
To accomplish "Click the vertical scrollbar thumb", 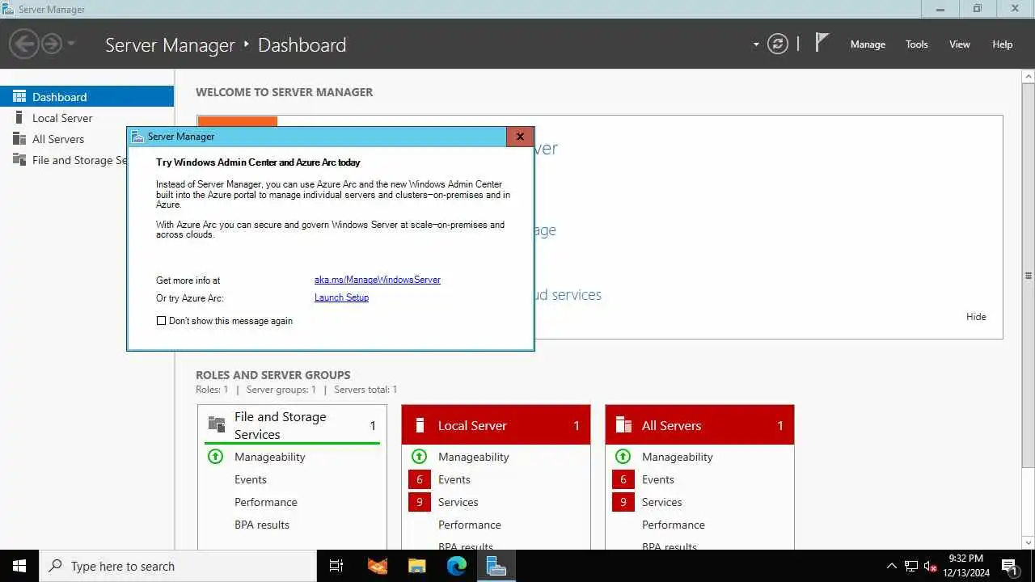I will coord(1028,275).
